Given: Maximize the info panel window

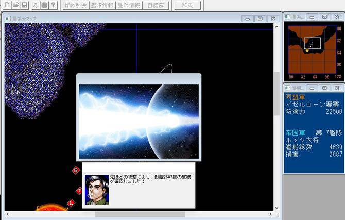Looking at the screenshot, I should click(324, 88).
